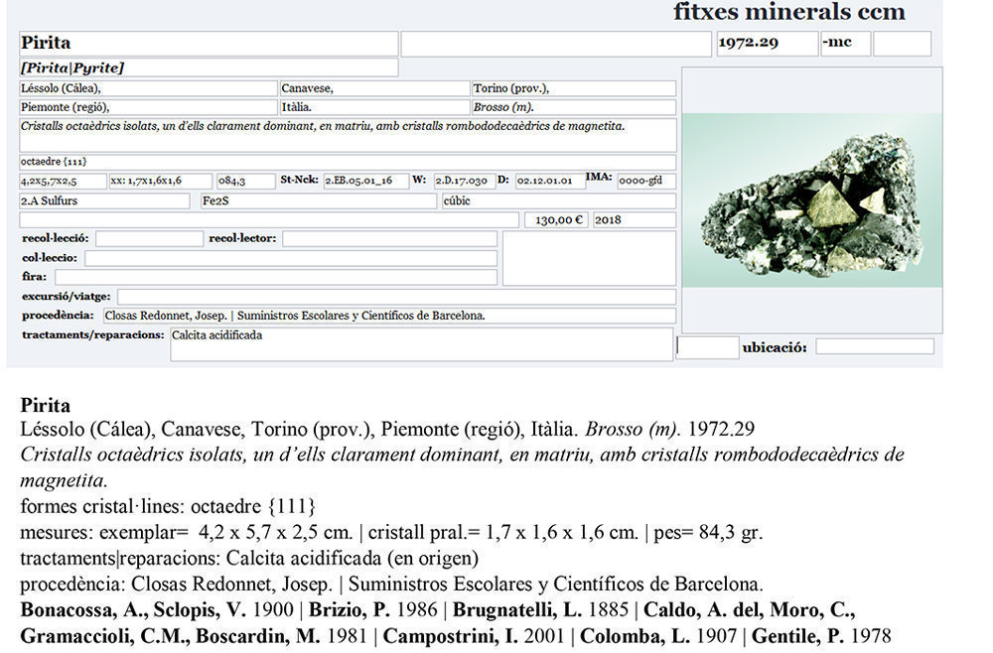The height and width of the screenshot is (653, 993).
Task: Click the 'Piemonte (regió),' field
Action: [x=148, y=107]
